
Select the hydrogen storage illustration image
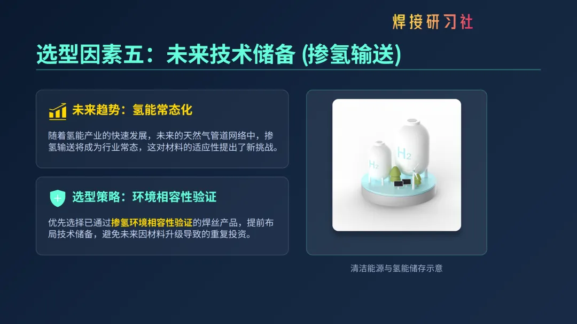(x=396, y=165)
